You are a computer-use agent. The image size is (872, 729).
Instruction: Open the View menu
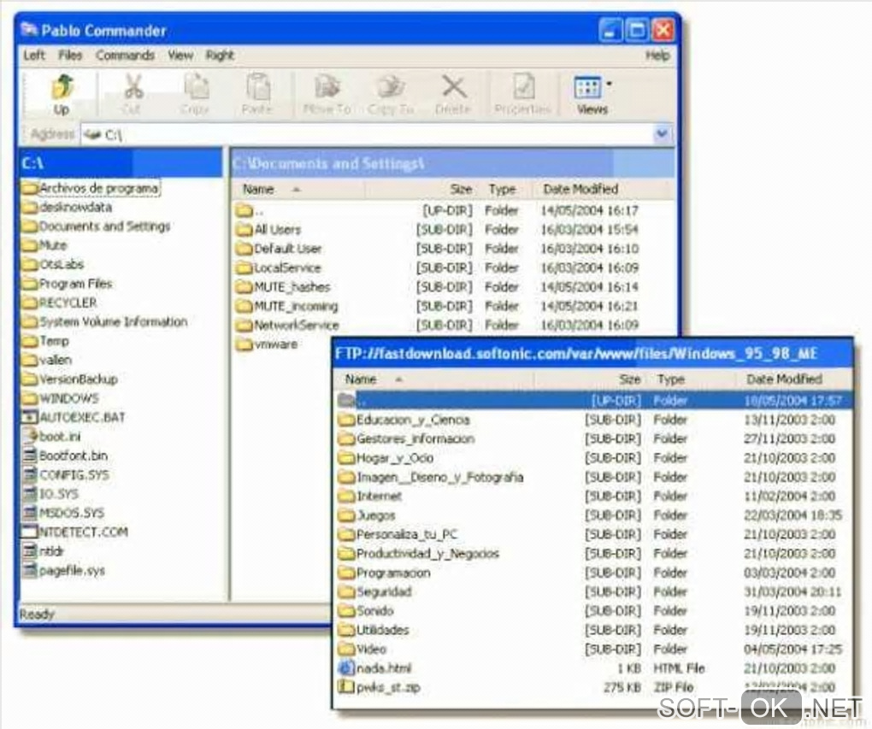click(180, 55)
